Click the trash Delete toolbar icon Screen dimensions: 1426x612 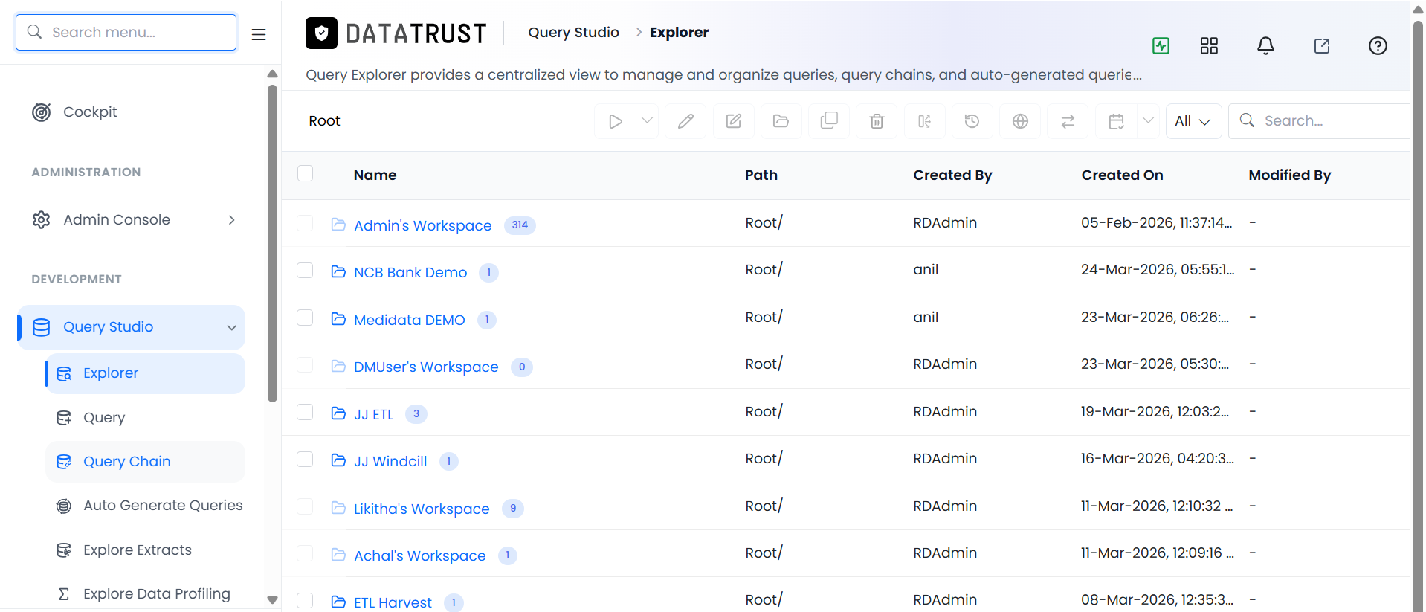pos(877,121)
